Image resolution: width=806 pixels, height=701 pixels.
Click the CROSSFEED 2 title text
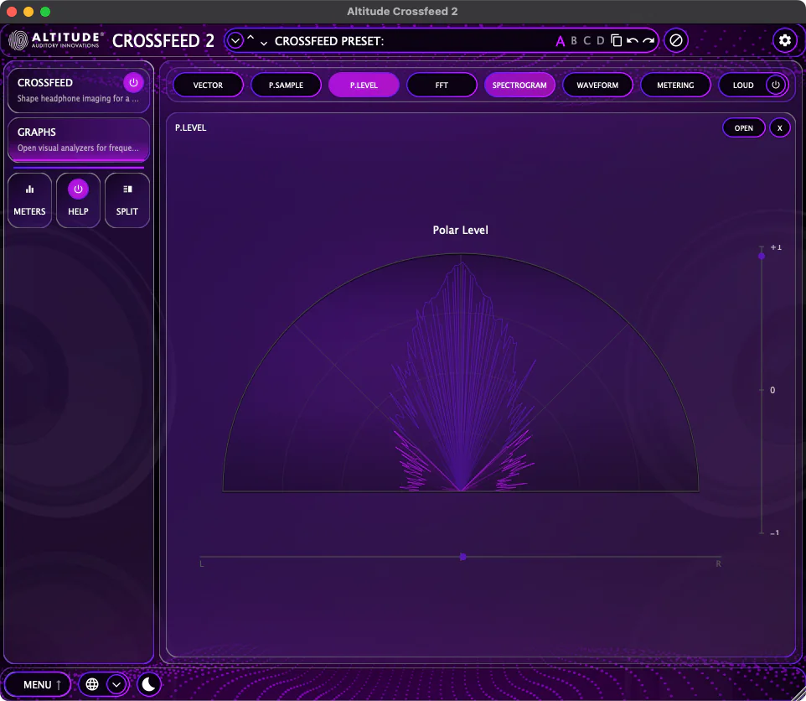click(x=163, y=40)
